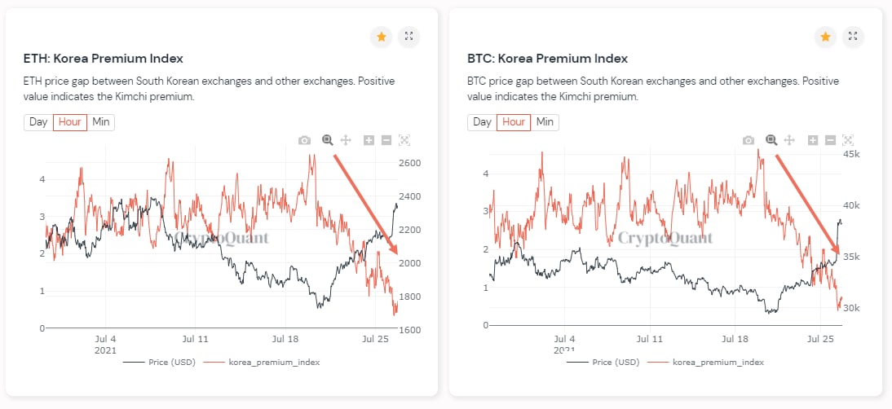The width and height of the screenshot is (892, 409).
Task: Autoscale the ETH chart axes
Action: [x=404, y=140]
